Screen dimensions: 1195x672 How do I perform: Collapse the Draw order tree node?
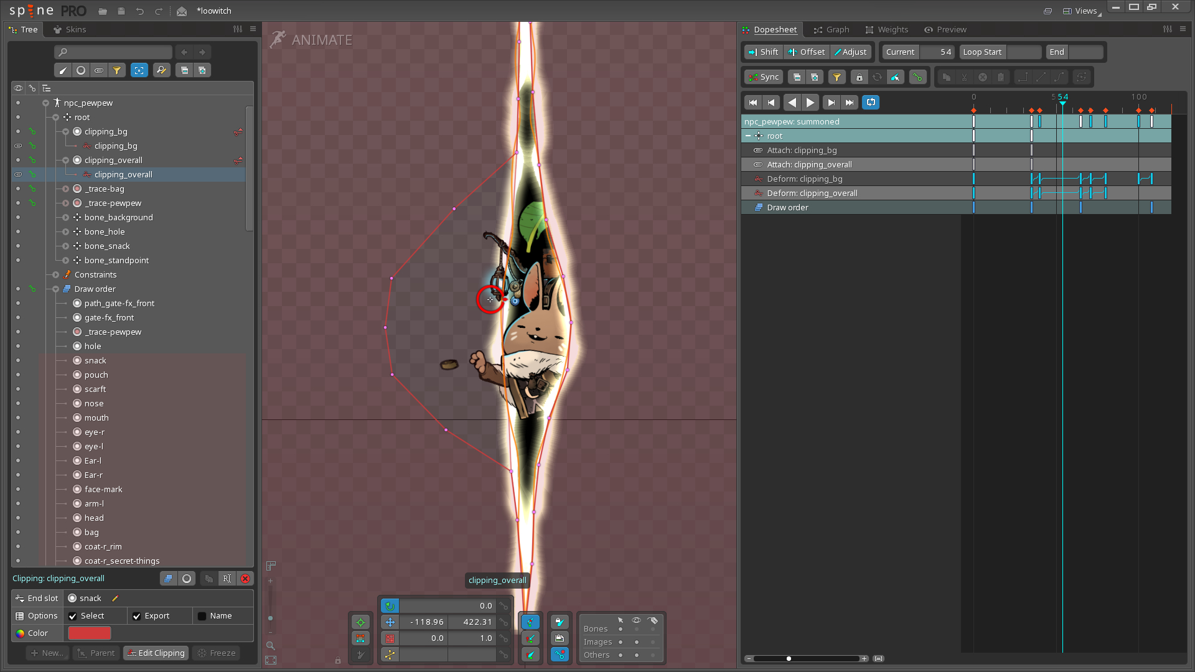56,289
